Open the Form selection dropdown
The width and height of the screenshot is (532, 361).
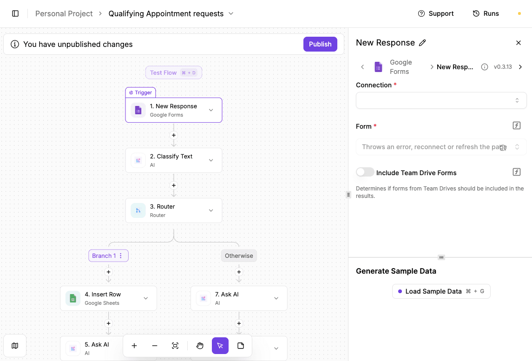[440, 147]
